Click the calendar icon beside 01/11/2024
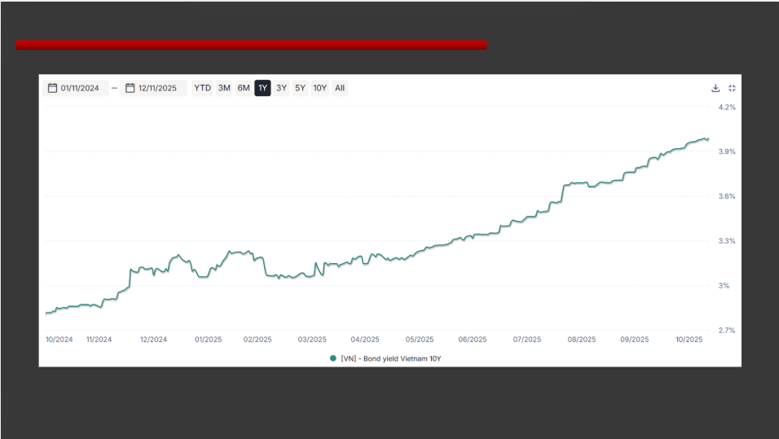Viewport: 779px width, 439px height. [52, 88]
